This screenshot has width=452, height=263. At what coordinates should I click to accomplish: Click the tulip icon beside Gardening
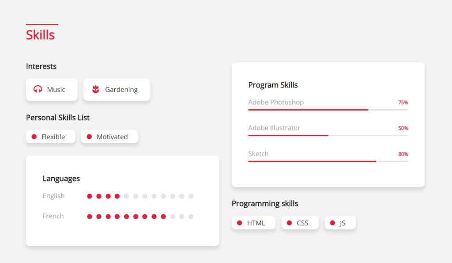coord(96,89)
